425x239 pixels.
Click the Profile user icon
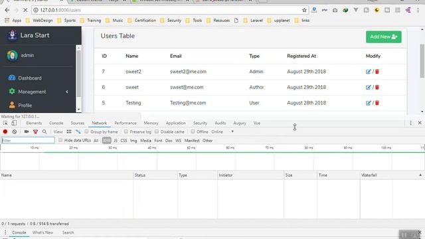pyautogui.click(x=12, y=105)
